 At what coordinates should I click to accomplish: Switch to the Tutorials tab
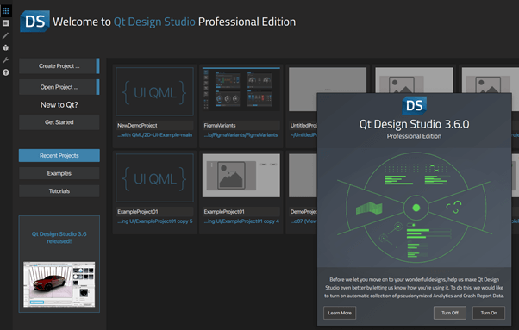59,191
